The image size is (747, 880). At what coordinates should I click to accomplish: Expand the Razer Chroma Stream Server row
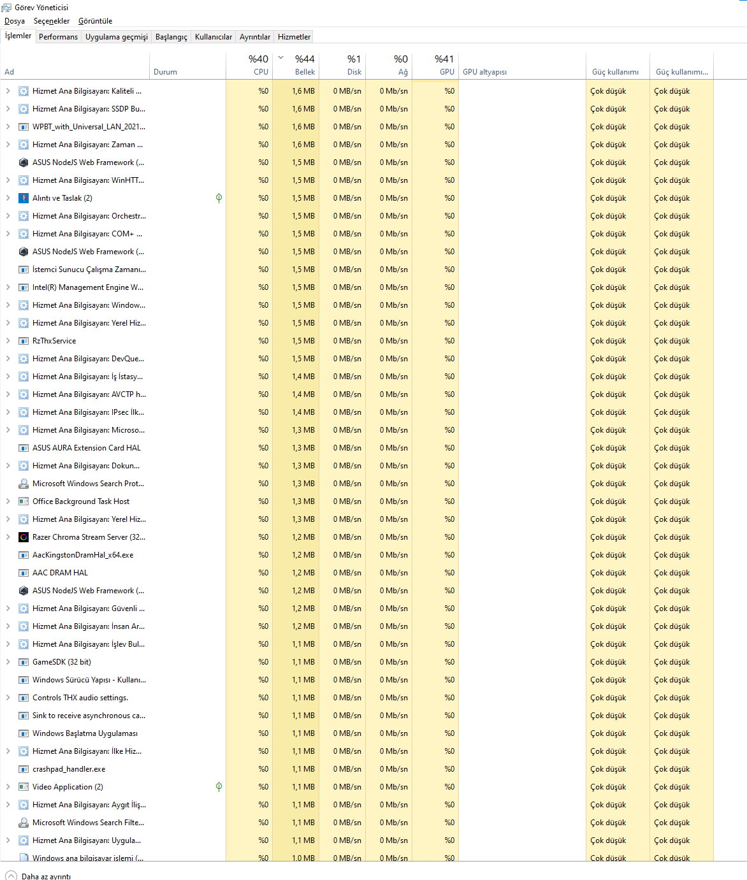(8, 537)
